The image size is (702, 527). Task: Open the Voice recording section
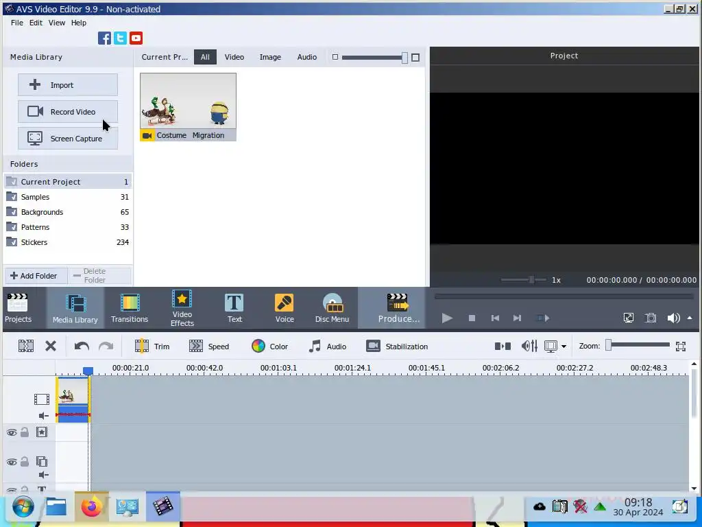coord(285,308)
